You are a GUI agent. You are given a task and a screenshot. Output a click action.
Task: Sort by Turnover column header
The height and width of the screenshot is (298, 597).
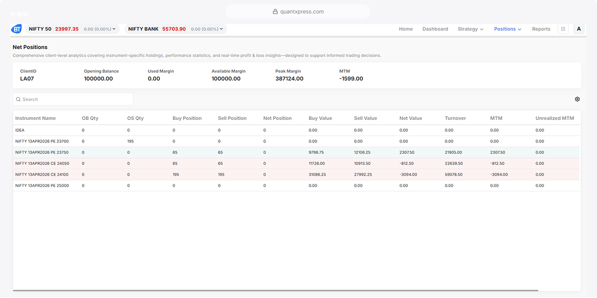pos(455,118)
